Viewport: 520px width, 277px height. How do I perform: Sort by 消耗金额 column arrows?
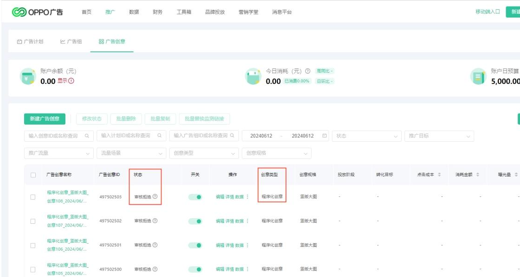[477, 175]
